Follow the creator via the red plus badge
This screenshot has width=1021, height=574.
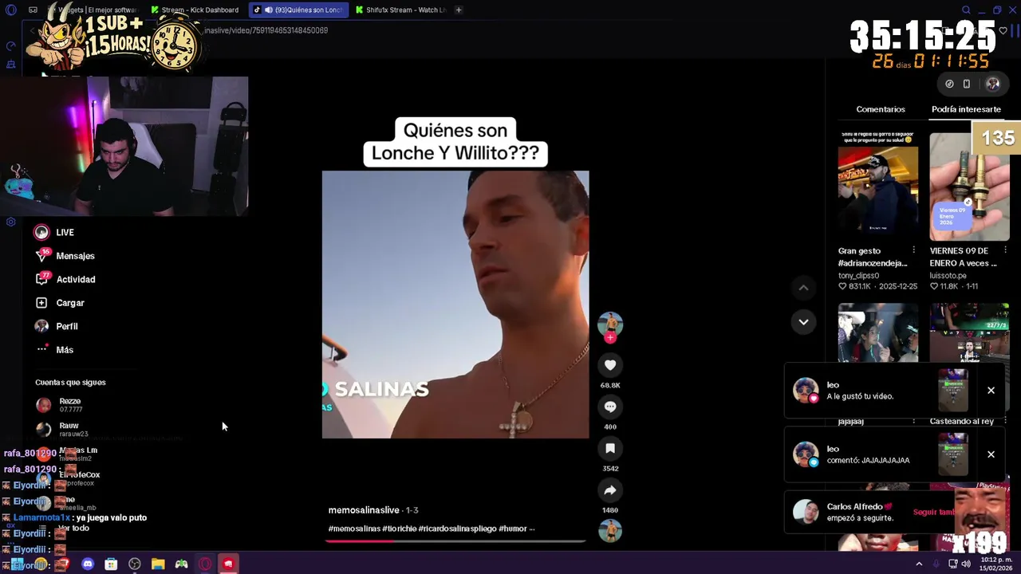pyautogui.click(x=610, y=338)
